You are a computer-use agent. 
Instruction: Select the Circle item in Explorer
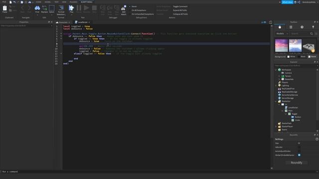pyautogui.click(x=297, y=120)
